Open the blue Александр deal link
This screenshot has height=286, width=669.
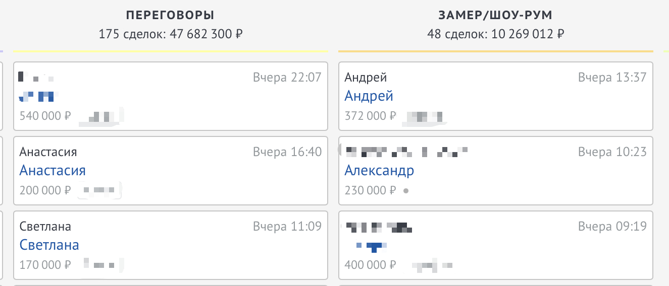coord(379,171)
